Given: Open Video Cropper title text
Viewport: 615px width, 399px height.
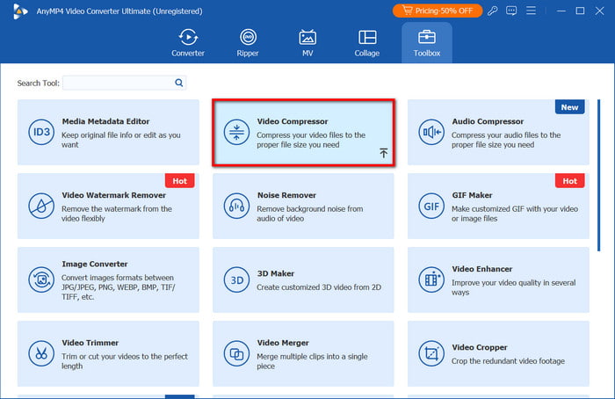Looking at the screenshot, I should click(480, 348).
